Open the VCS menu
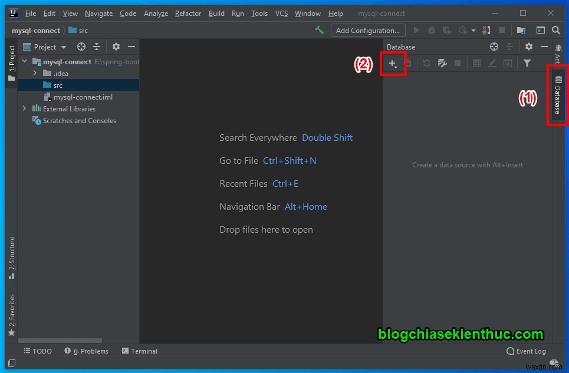569x373 pixels. (x=281, y=14)
